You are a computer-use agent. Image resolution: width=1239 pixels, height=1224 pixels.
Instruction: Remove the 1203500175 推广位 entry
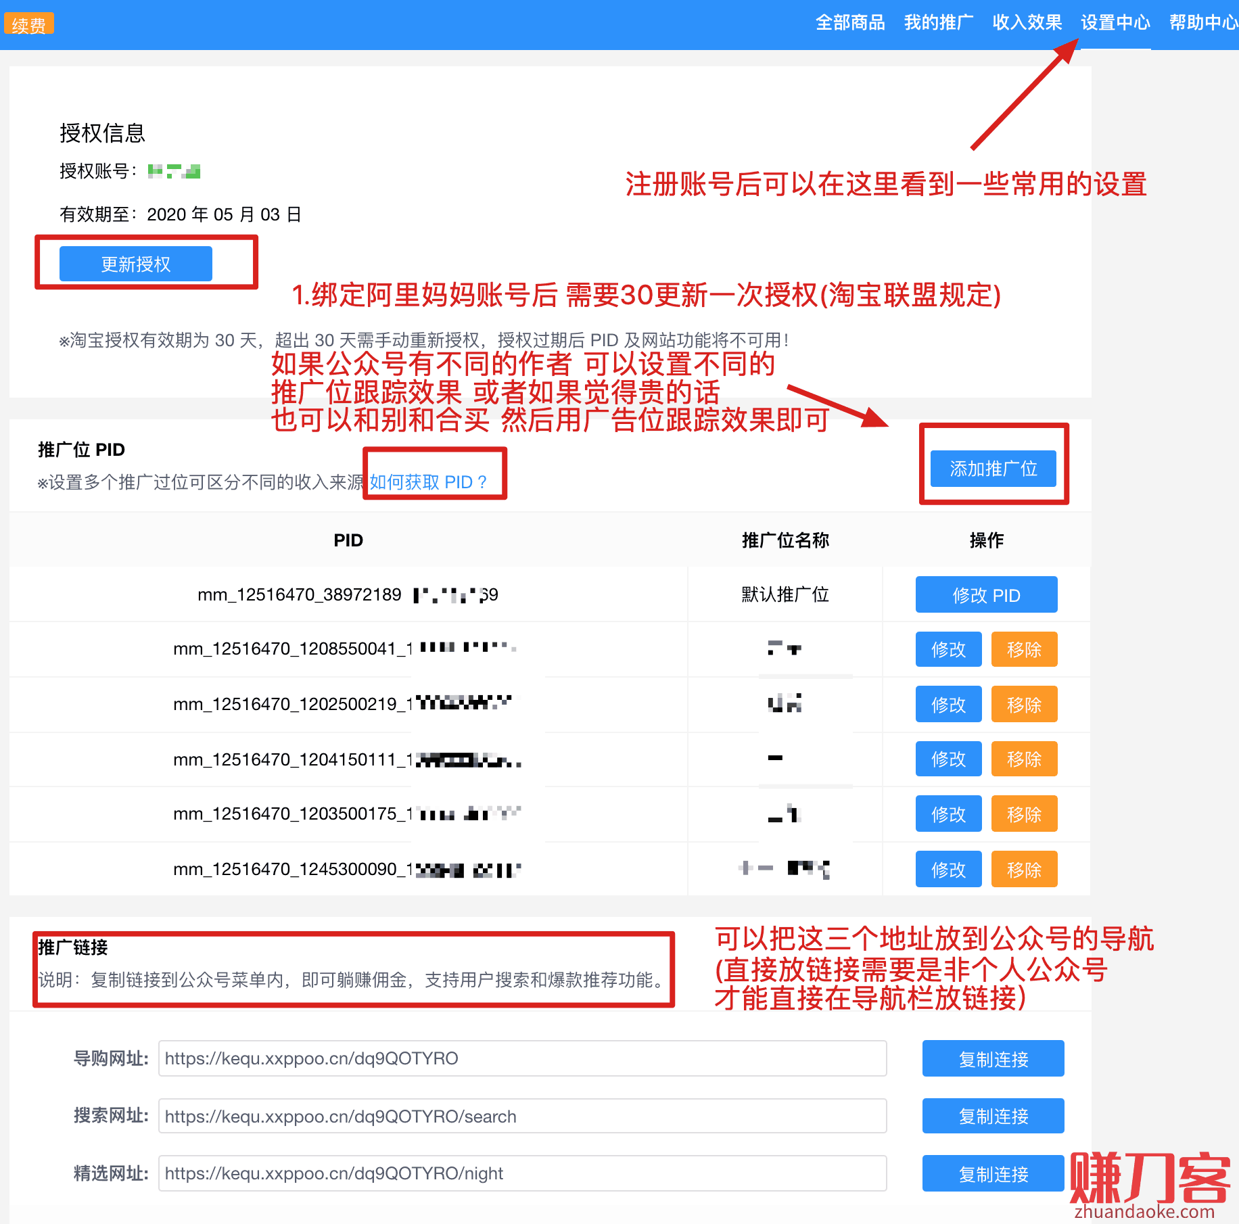pyautogui.click(x=1024, y=815)
